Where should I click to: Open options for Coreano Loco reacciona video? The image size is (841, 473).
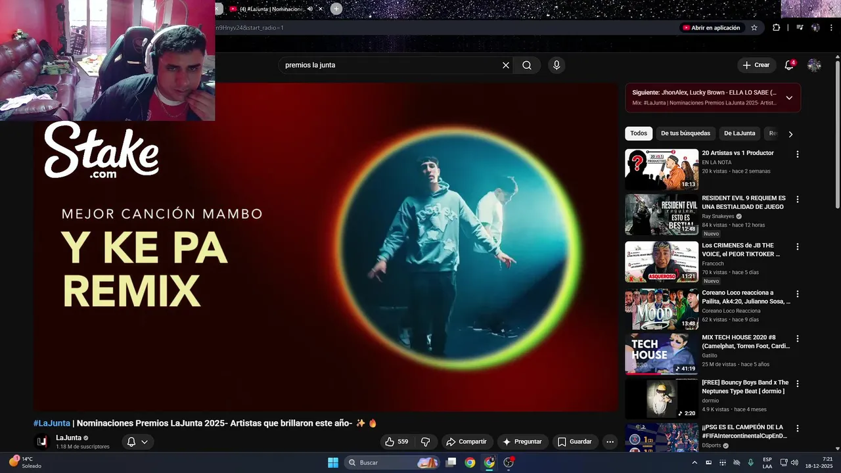(x=798, y=294)
